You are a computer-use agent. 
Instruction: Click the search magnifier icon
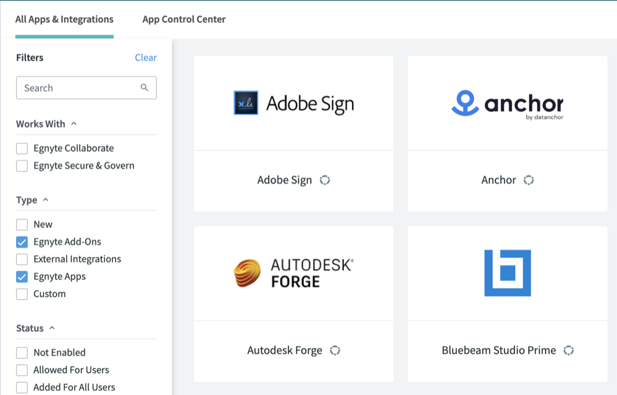point(145,88)
